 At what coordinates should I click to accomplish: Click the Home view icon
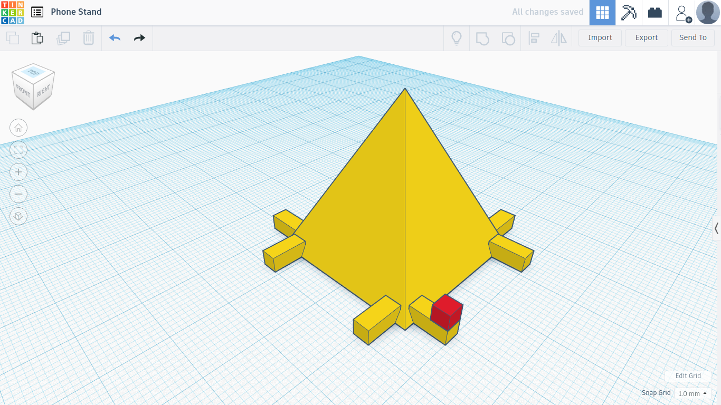(x=18, y=128)
